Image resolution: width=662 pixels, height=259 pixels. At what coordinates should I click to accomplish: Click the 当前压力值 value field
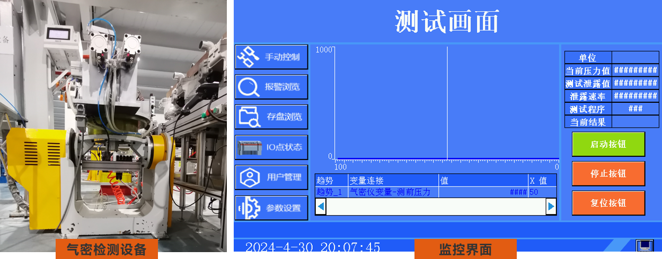[635, 70]
